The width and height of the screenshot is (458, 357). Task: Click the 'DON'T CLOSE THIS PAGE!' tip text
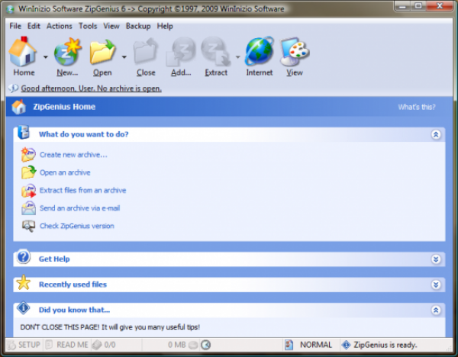click(x=110, y=327)
